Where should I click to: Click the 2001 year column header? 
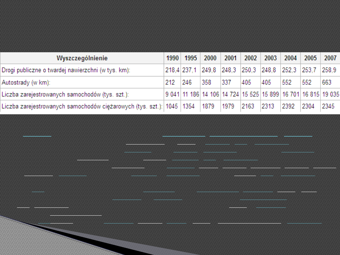pos(230,58)
